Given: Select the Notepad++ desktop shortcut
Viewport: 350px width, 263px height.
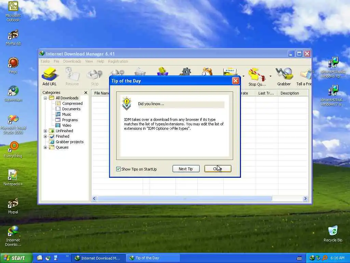Looking at the screenshot, I should (x=13, y=178).
